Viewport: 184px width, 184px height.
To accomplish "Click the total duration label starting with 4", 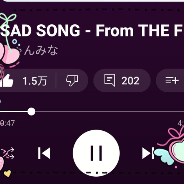I will [181, 123].
